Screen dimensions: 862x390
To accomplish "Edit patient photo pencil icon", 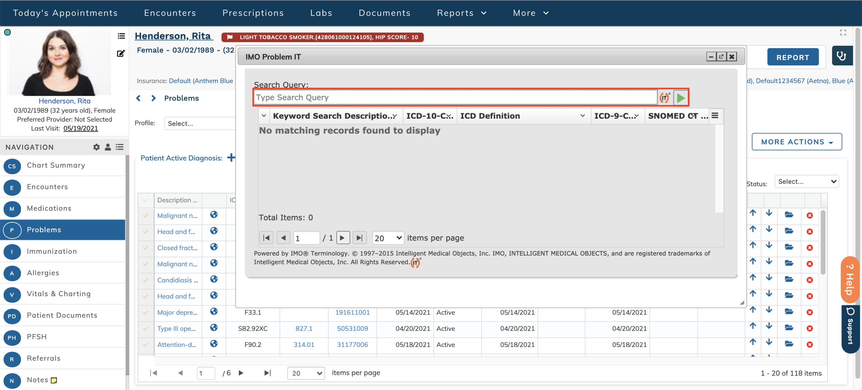I will tap(121, 53).
